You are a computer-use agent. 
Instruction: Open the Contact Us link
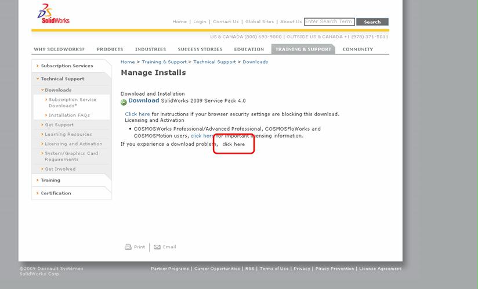point(226,21)
